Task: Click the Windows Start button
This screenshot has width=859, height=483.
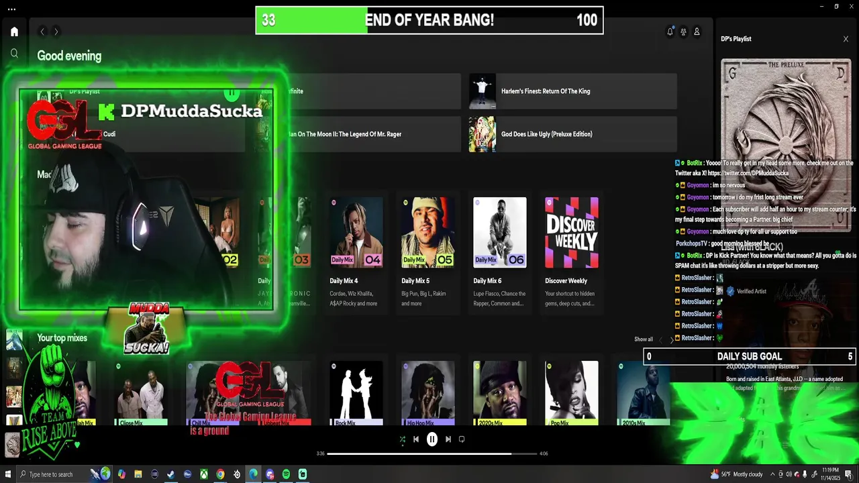Action: pos(8,474)
